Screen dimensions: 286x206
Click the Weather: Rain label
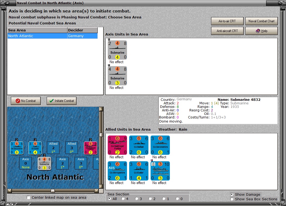[x=173, y=130]
